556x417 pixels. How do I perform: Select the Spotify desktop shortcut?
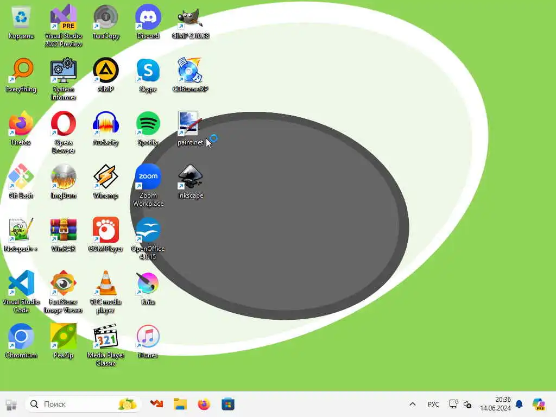(148, 128)
